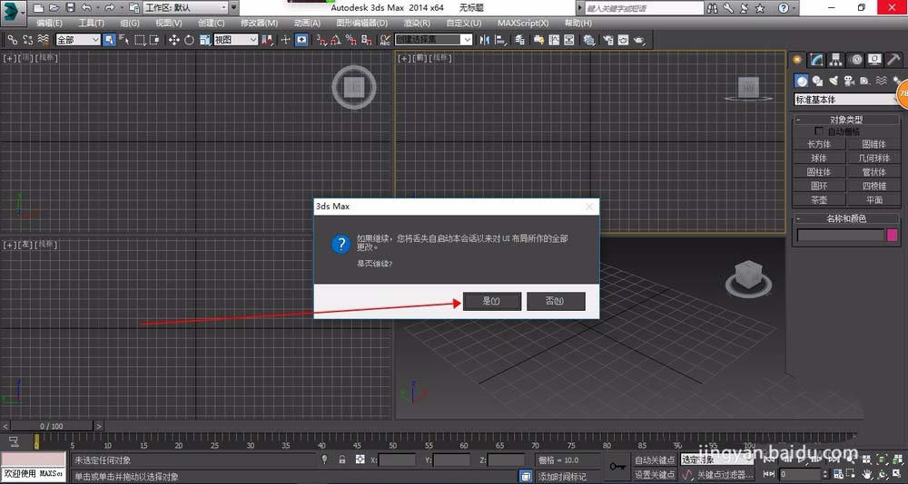Click the star favorites icon
The width and height of the screenshot is (908, 484).
760,8
